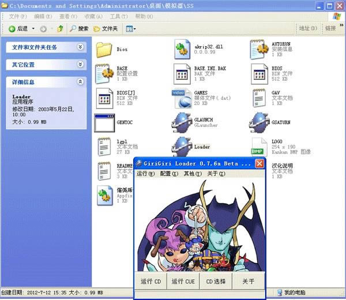Select the GLAUNCH GLauncher icon
This screenshot has height=300, width=346.
[182, 123]
